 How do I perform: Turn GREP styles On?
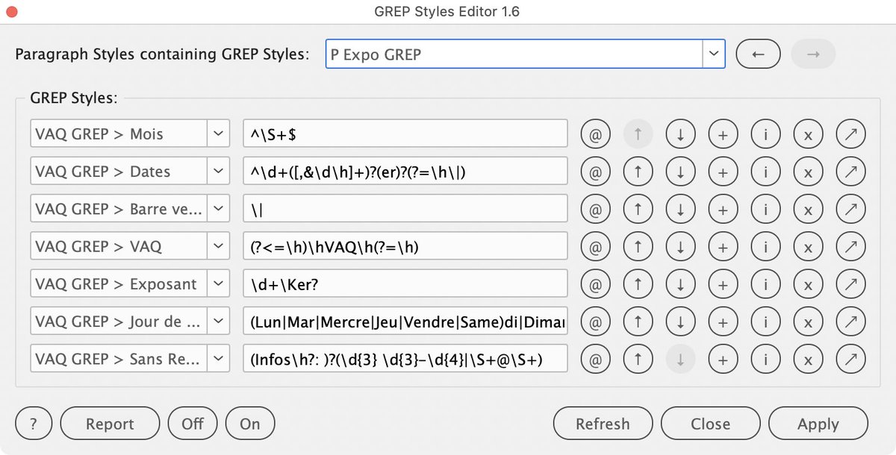coord(250,423)
